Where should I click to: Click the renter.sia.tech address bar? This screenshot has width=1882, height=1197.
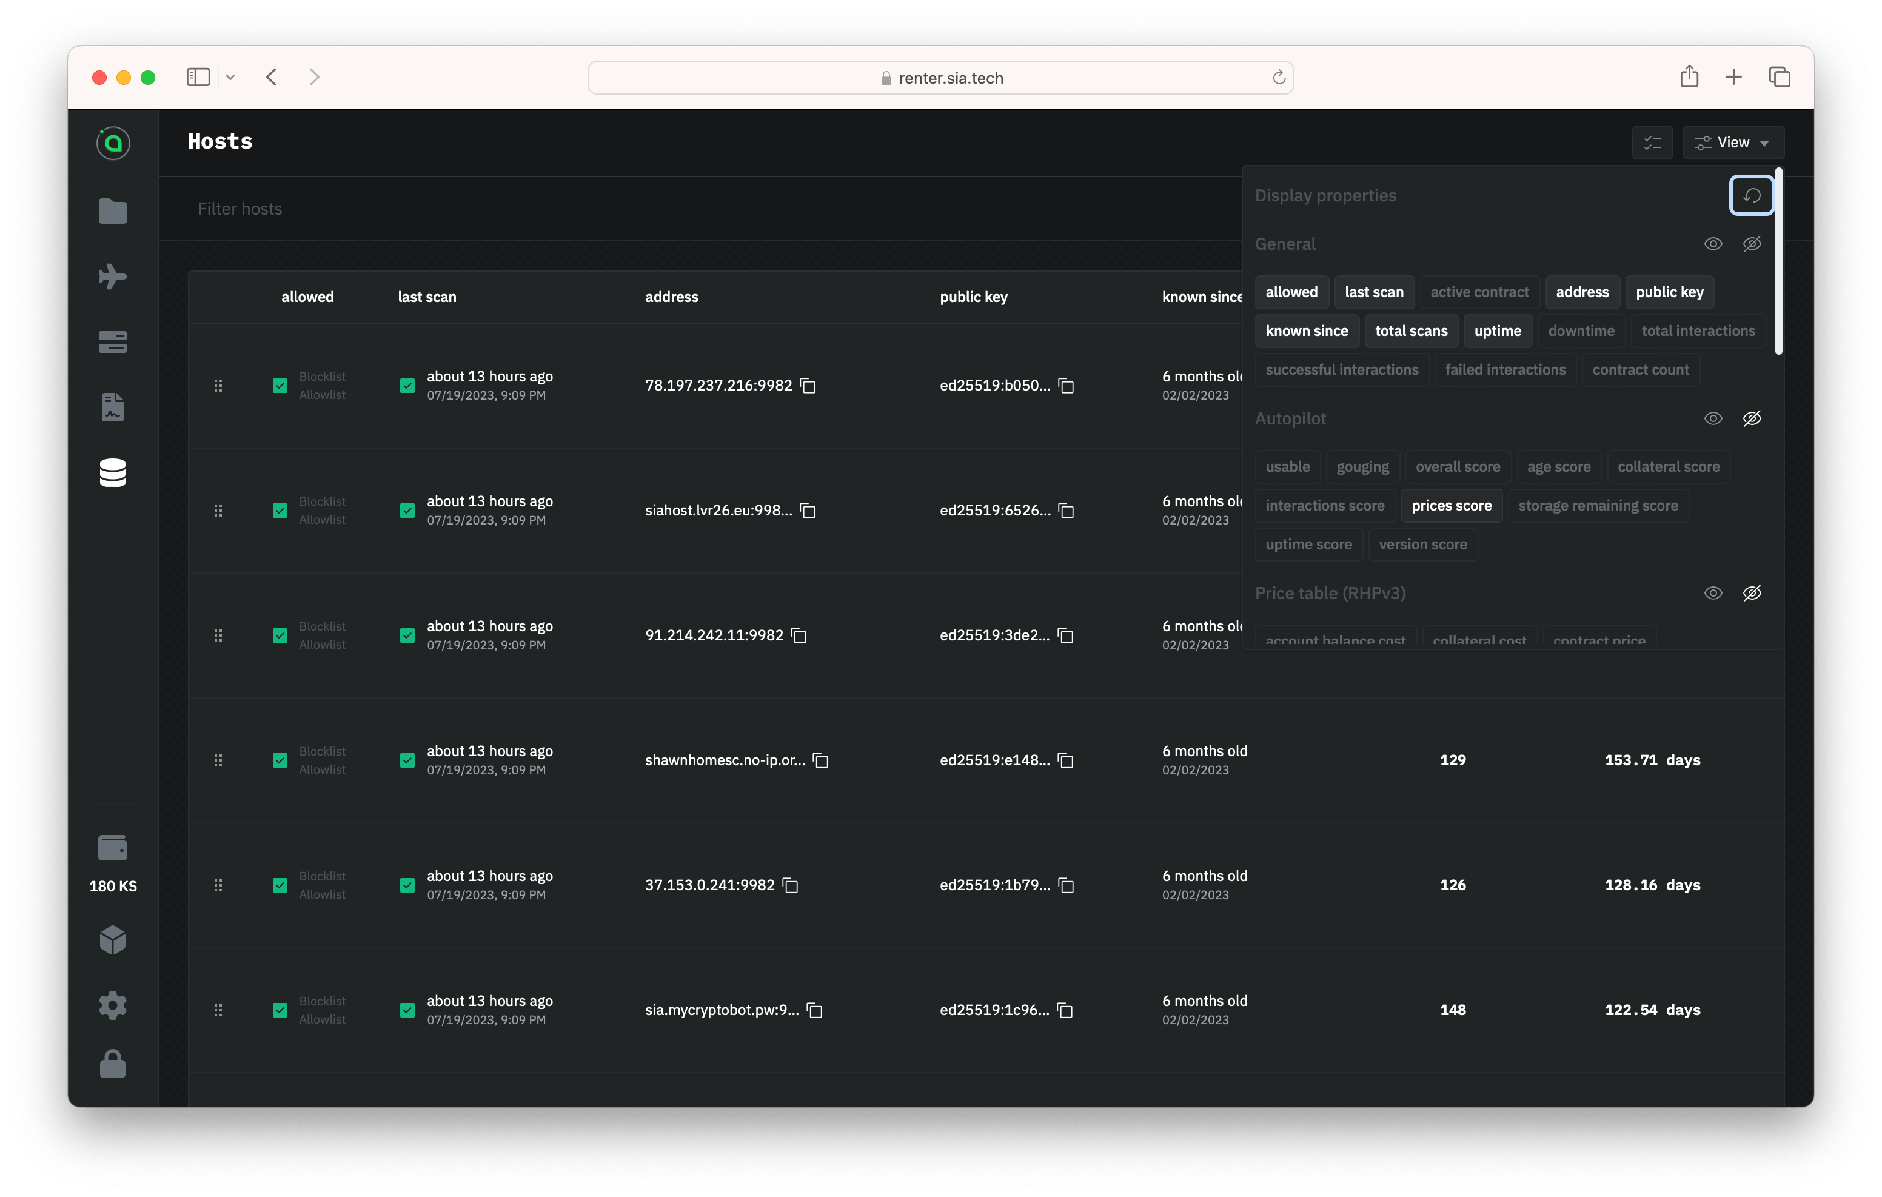point(940,78)
